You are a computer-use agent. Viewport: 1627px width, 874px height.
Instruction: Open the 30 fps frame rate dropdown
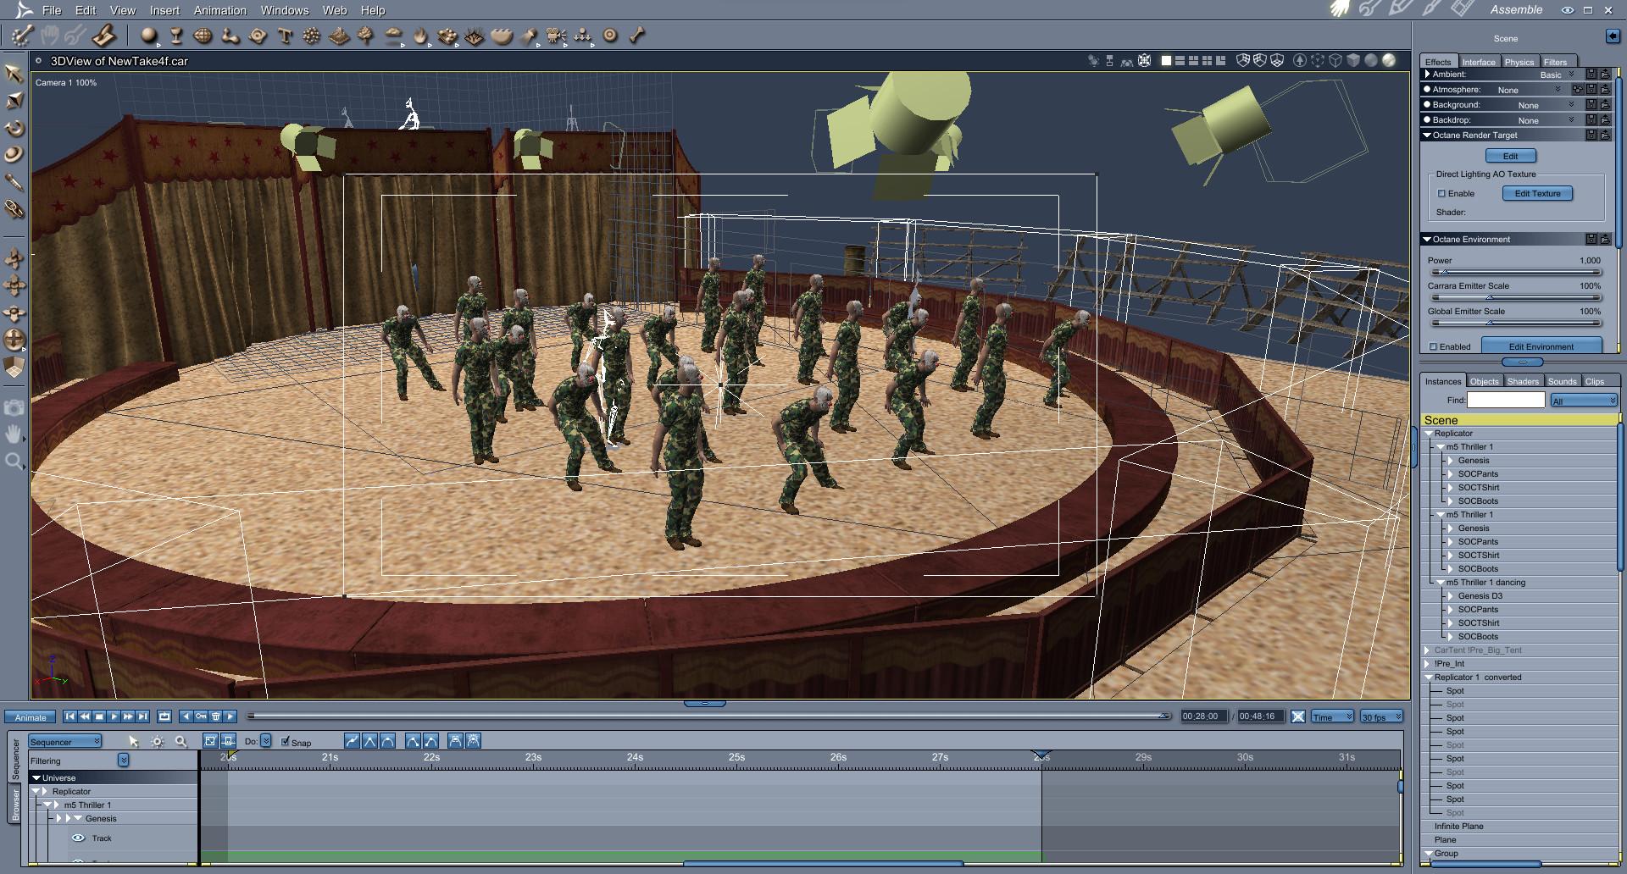coord(1381,716)
